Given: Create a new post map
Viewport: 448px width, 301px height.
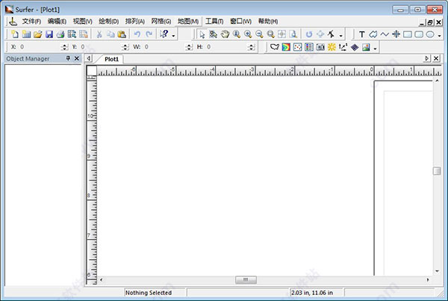Looking at the screenshot, I should click(x=297, y=47).
